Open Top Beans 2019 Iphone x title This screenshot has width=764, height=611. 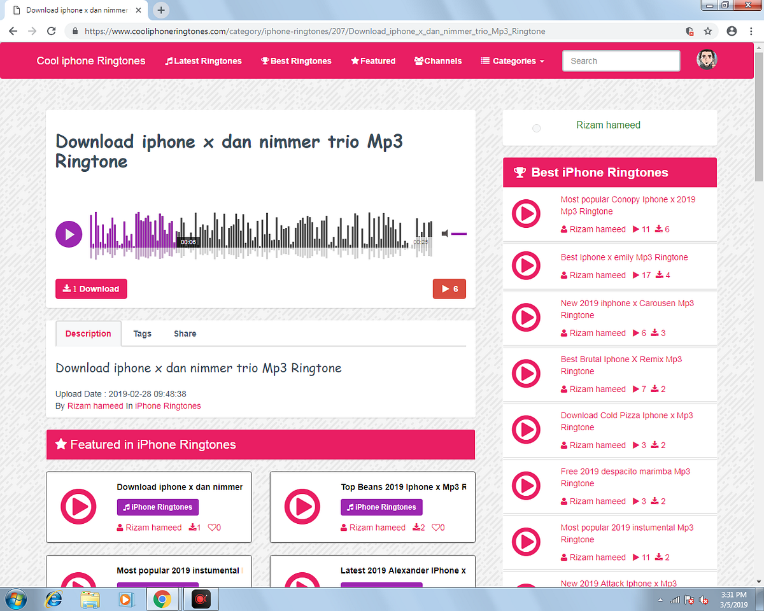(404, 487)
